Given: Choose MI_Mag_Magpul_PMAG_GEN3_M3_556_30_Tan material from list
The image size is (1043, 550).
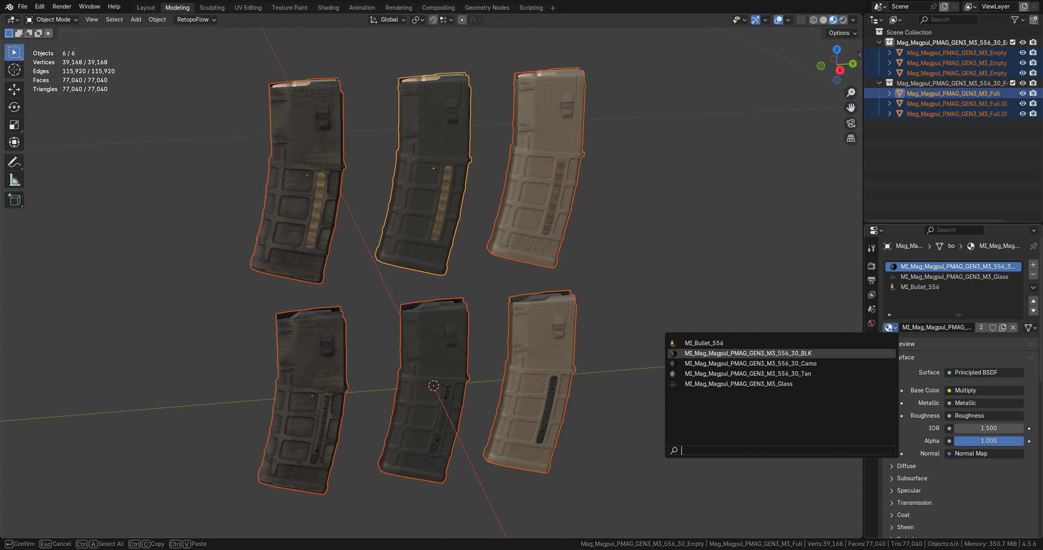Looking at the screenshot, I should pyautogui.click(x=747, y=374).
